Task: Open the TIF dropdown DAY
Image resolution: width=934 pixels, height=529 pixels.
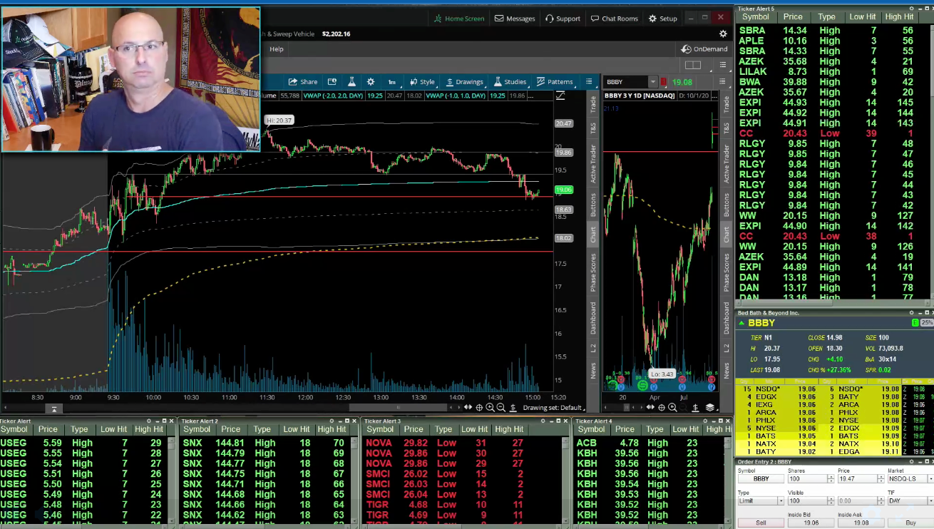Action: 910,501
